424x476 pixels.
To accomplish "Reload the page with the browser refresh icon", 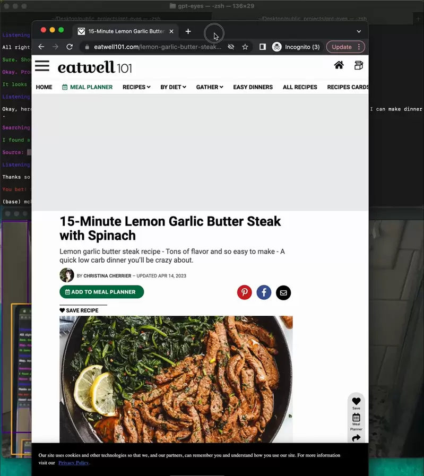I will click(70, 47).
